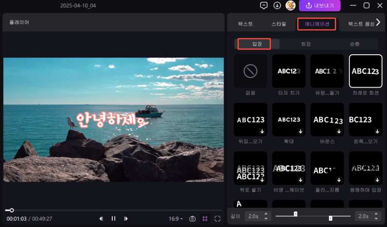Decrease the right 2.0s duration stepper
Viewport: 387px width, 227px height.
click(376, 218)
